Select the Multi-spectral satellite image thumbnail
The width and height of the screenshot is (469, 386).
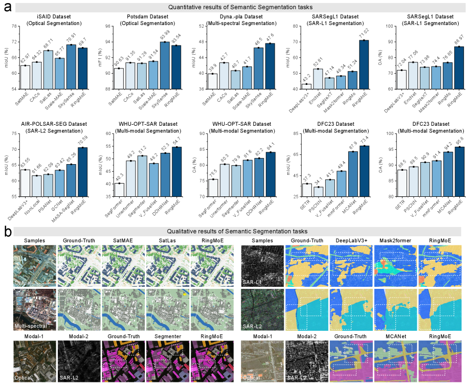pos(35,310)
